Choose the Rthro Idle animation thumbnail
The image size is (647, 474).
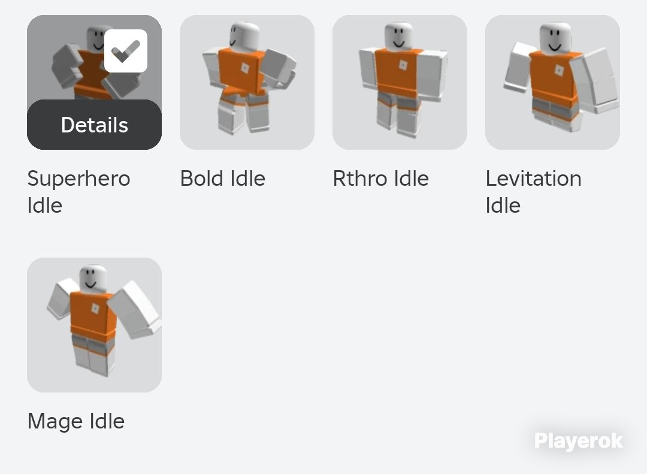pos(400,83)
